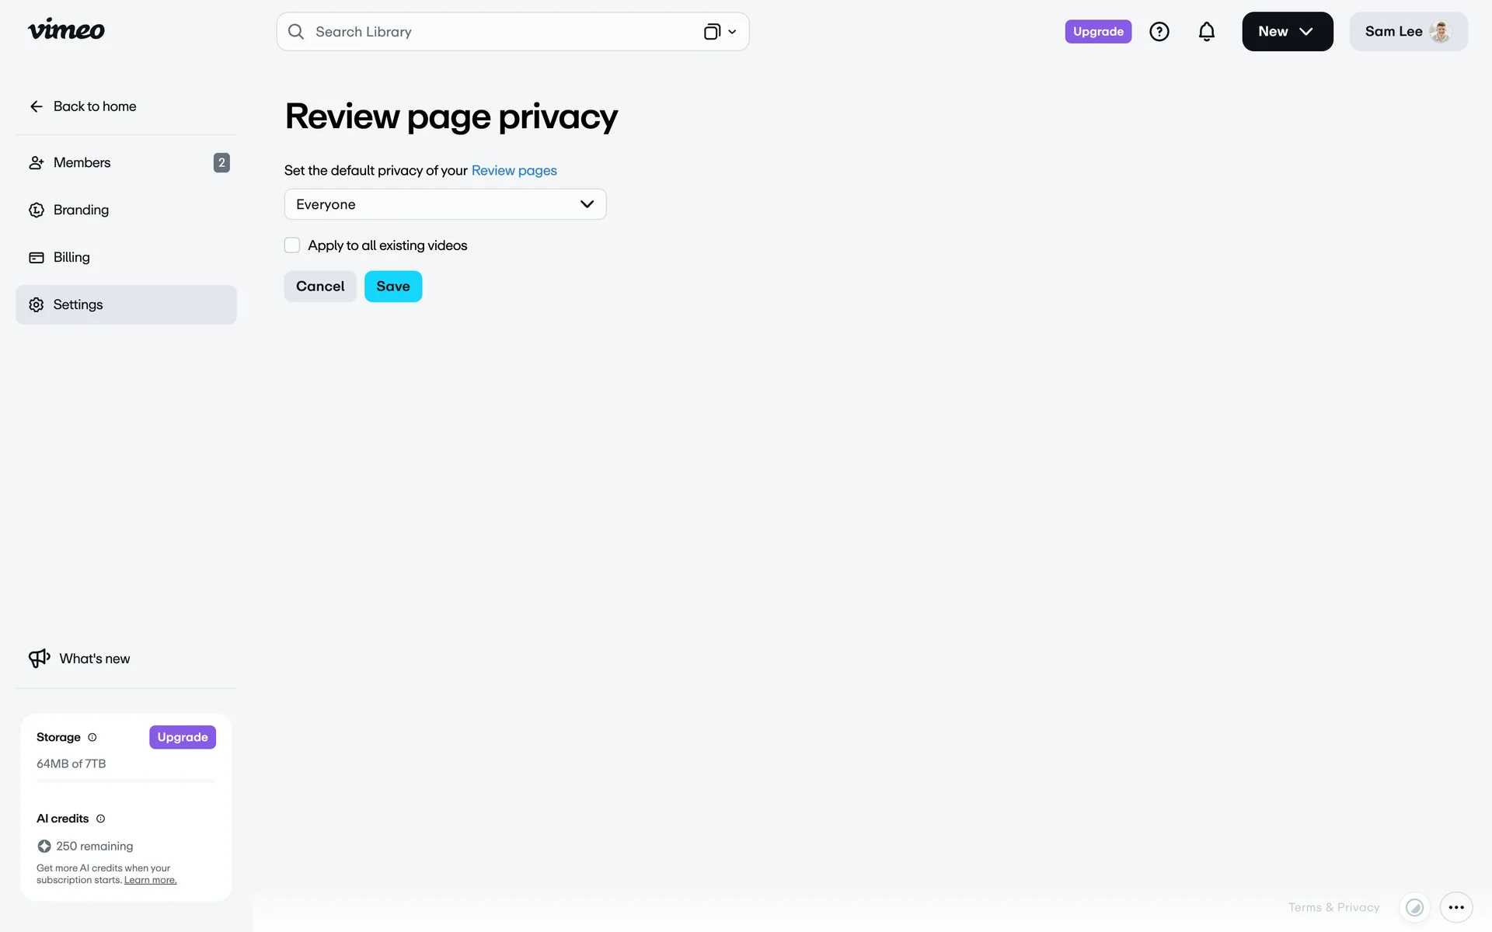The height and width of the screenshot is (932, 1492).
Task: Open the three-dots more options button
Action: (1455, 907)
